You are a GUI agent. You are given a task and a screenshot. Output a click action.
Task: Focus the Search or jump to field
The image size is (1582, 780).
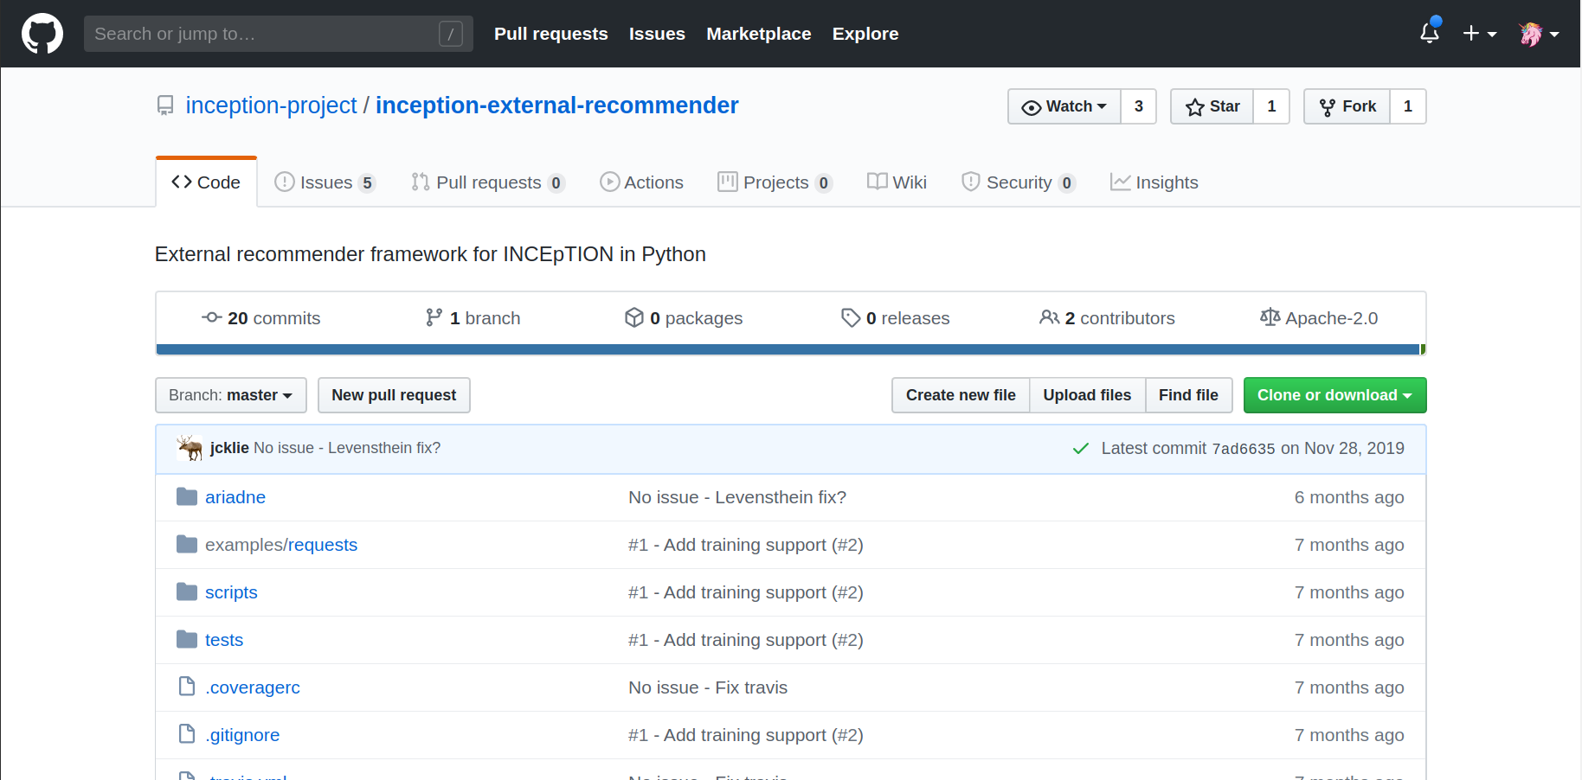[279, 34]
